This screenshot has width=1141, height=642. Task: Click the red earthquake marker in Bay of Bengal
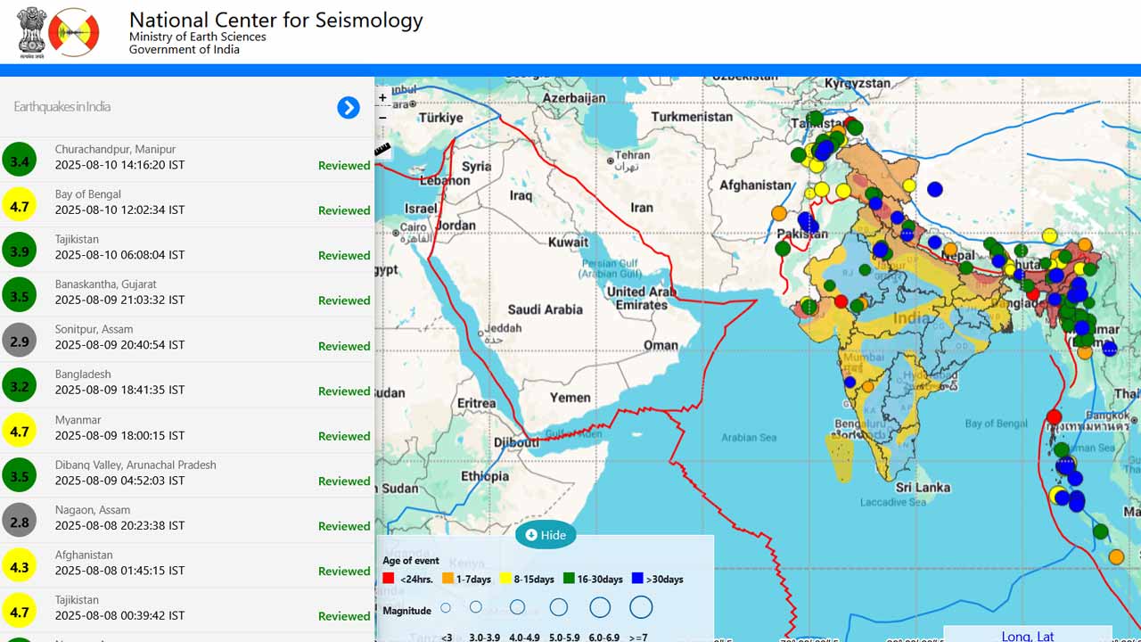pos(1055,416)
